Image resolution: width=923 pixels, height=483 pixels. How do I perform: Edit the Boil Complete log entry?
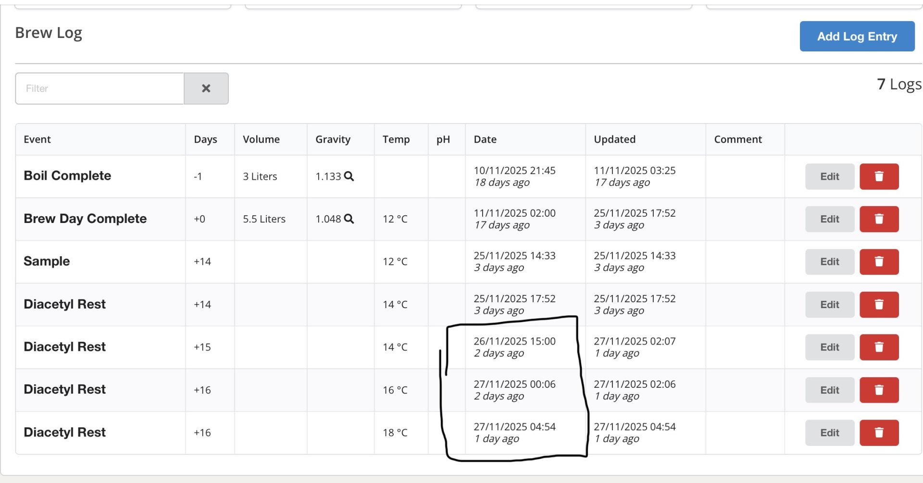829,176
